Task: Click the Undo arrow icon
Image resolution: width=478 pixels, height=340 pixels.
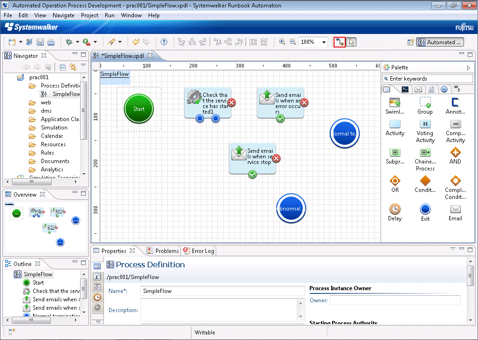Action: coord(136,42)
